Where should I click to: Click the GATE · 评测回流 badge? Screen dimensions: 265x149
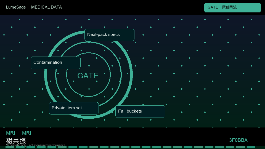[232, 7]
